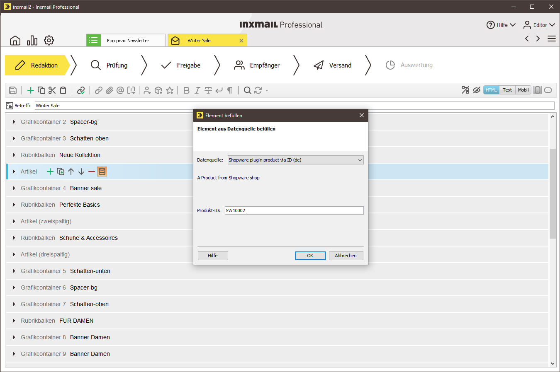Open the hamburger menu icon

(x=552, y=39)
